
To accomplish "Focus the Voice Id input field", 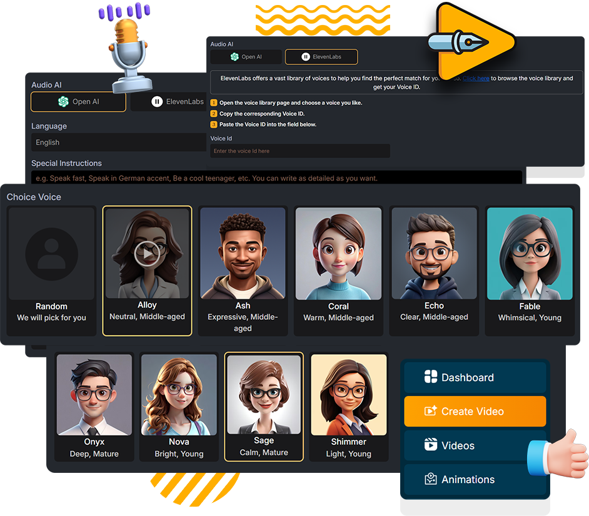I will point(300,151).
